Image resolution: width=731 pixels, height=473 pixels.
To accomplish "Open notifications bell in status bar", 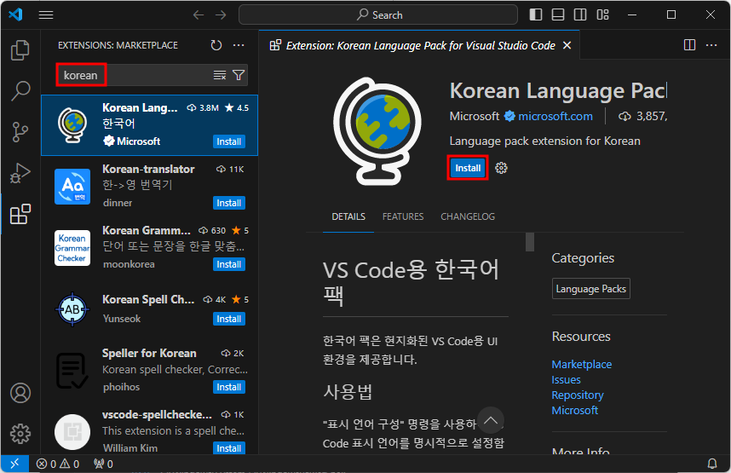I will (x=712, y=464).
